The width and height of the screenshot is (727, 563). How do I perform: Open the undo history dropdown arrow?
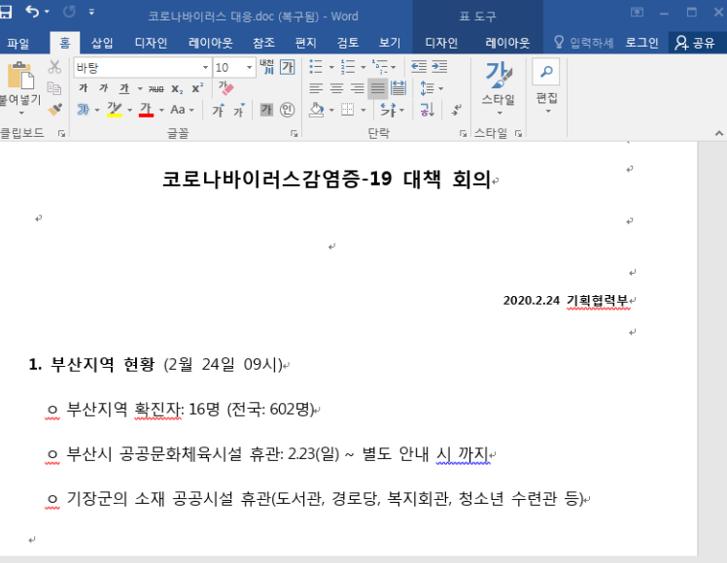click(47, 12)
